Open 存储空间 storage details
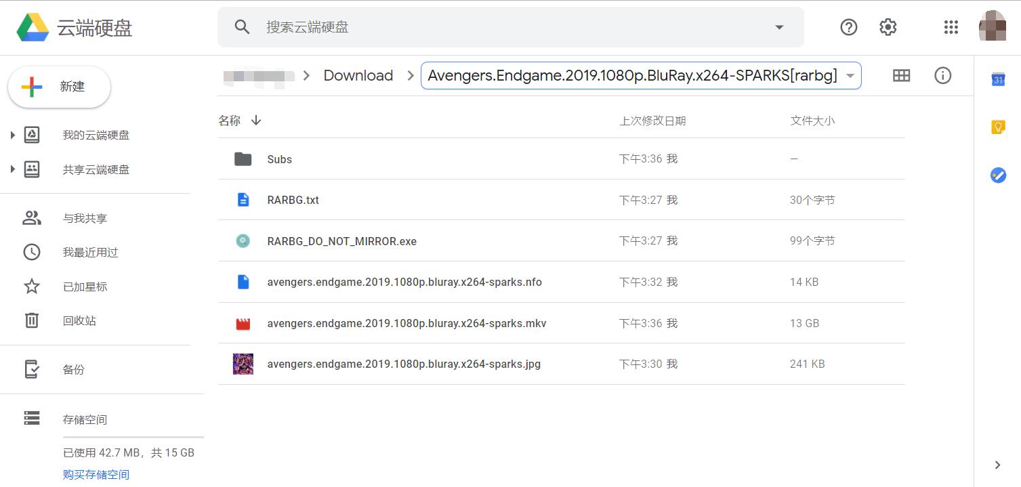This screenshot has width=1021, height=487. coord(85,419)
